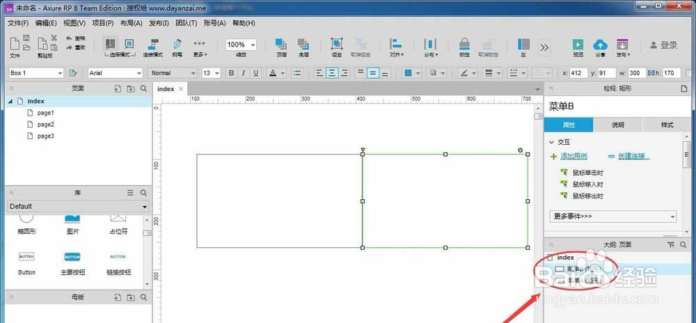696x323 pixels.
Task: Align text left
Action: pos(319,73)
